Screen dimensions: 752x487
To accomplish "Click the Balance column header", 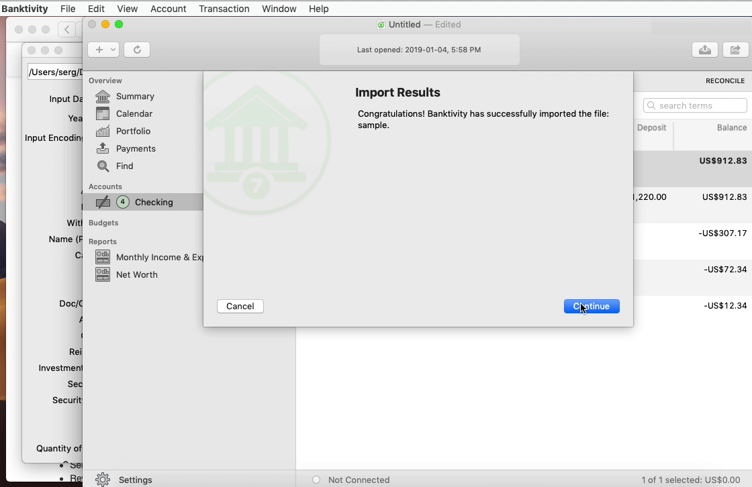I will tap(732, 127).
